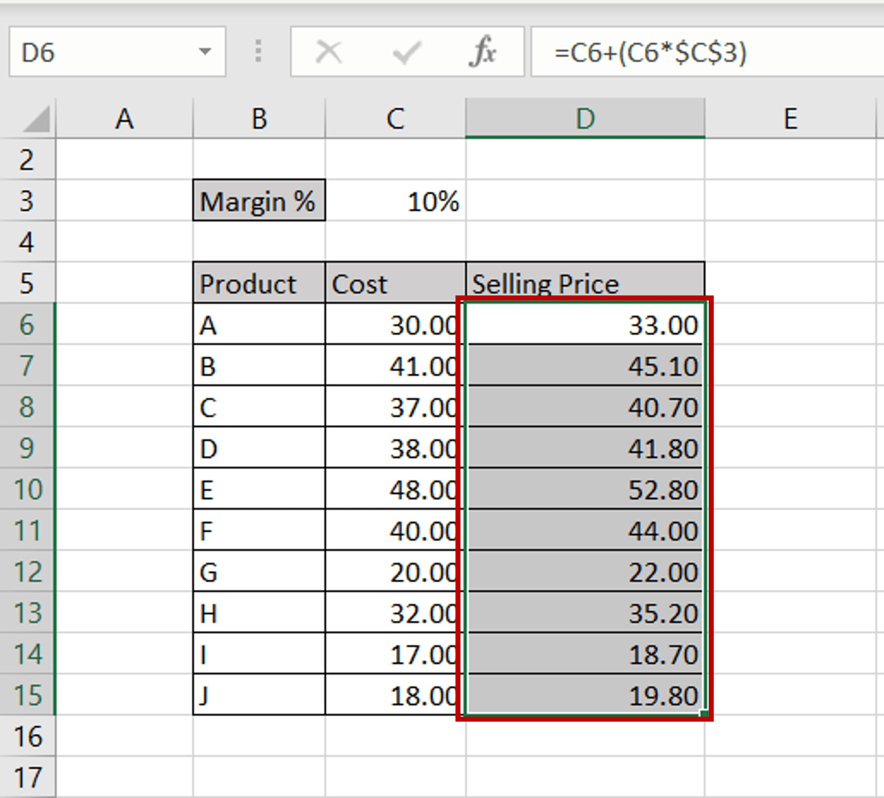Click the Cancel X icon beside formula bar
This screenshot has height=798, width=884.
pyautogui.click(x=329, y=50)
